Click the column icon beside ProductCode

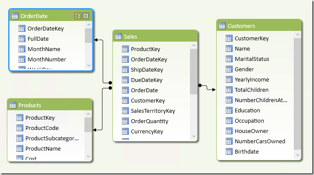(20, 128)
